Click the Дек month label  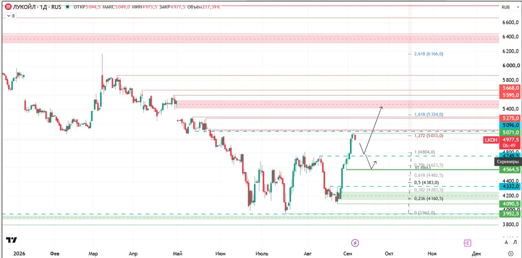pyautogui.click(x=476, y=254)
